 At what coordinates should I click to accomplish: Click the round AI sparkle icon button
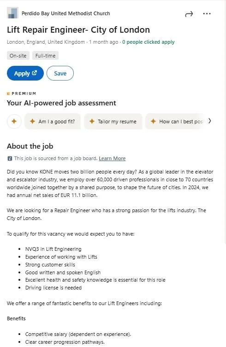[14, 121]
